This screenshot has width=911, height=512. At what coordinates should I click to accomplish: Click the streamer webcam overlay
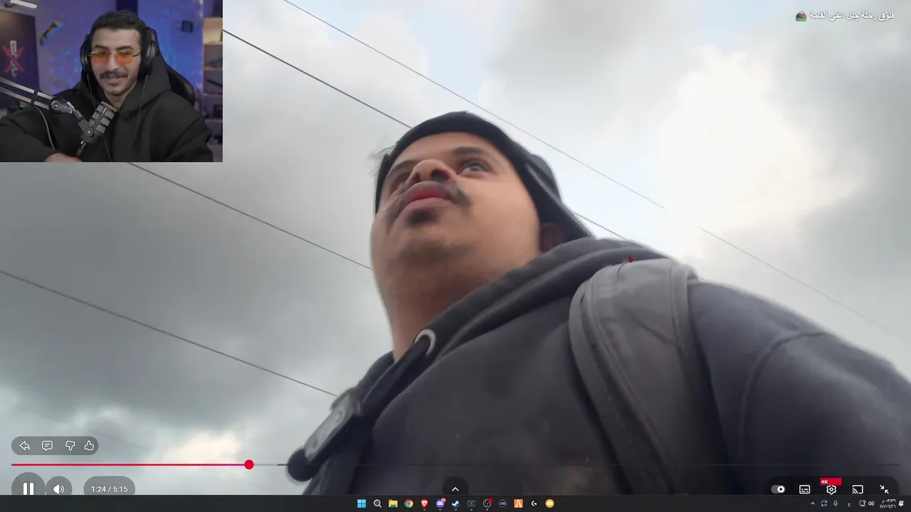coord(111,81)
